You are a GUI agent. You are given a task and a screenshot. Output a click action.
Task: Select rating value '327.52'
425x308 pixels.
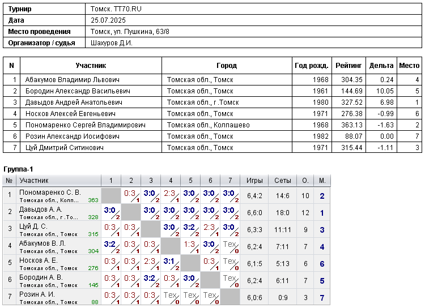point(352,102)
